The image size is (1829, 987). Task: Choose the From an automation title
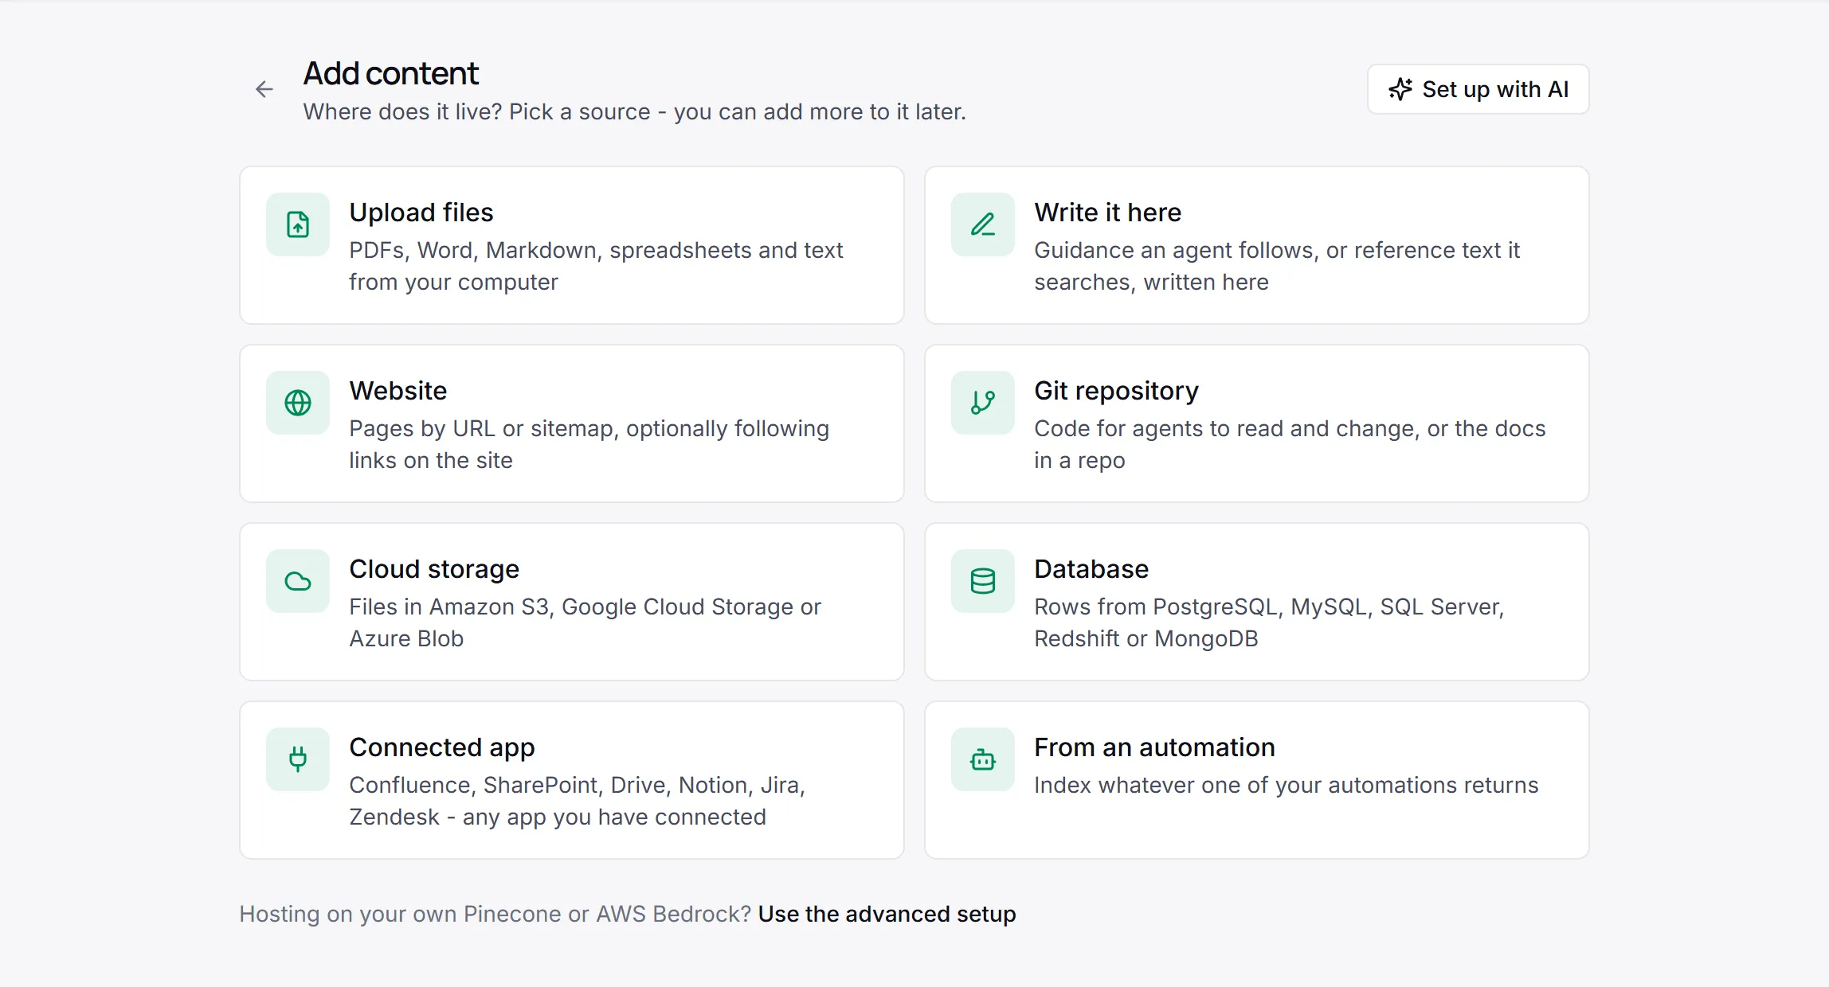click(1154, 747)
